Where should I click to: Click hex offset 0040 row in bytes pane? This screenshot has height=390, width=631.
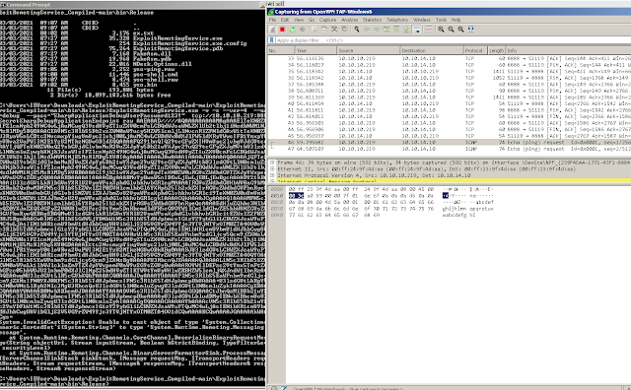pyautogui.click(x=277, y=215)
